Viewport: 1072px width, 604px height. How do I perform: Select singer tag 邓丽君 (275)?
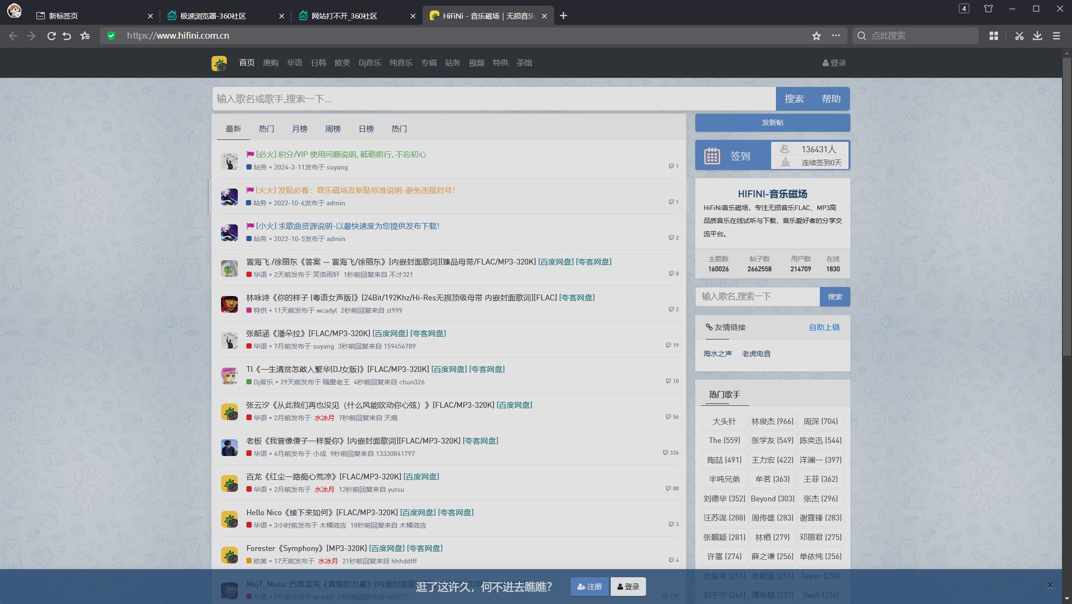(x=820, y=538)
